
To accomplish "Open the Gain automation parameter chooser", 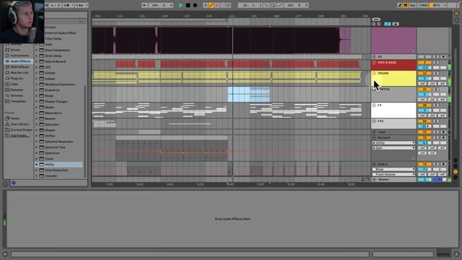I will (393, 147).
